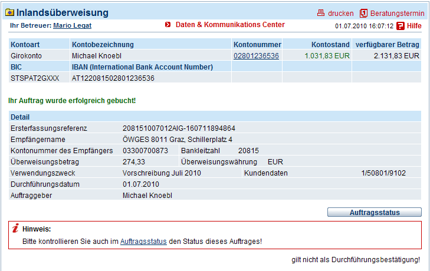The image size is (430, 271).
Task: Open the Hilfe help link
Action: point(414,26)
